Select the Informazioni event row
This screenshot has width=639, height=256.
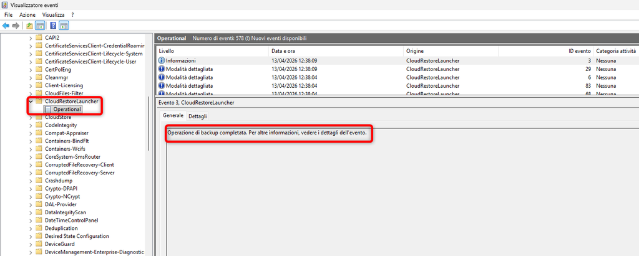pos(398,60)
